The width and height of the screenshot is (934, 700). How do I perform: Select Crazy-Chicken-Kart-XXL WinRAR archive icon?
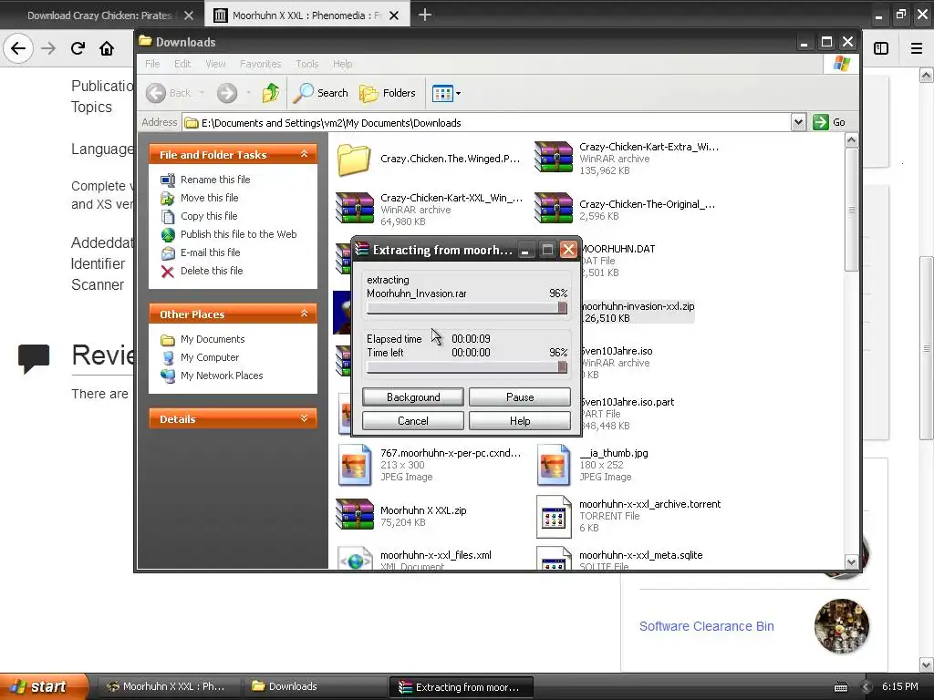click(355, 210)
